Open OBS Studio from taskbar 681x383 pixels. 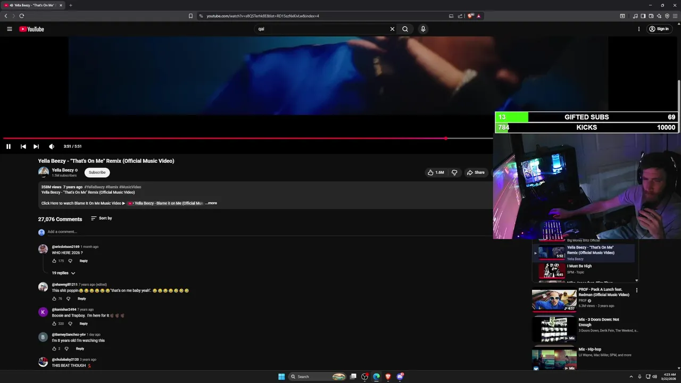[x=364, y=377]
